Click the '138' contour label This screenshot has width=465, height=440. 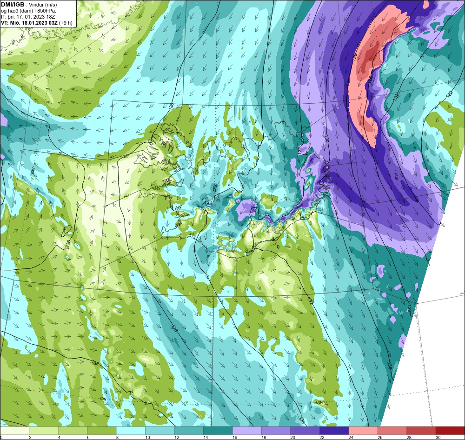click(x=95, y=363)
